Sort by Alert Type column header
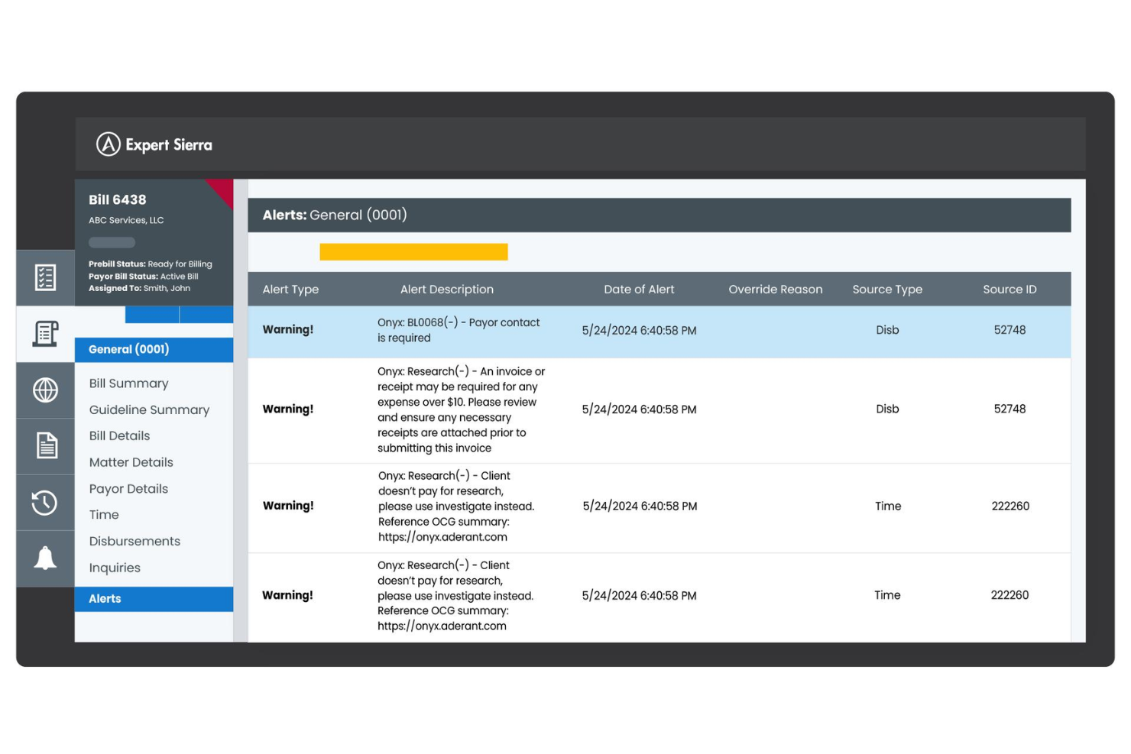Viewport: 1131px width, 754px height. 290,290
